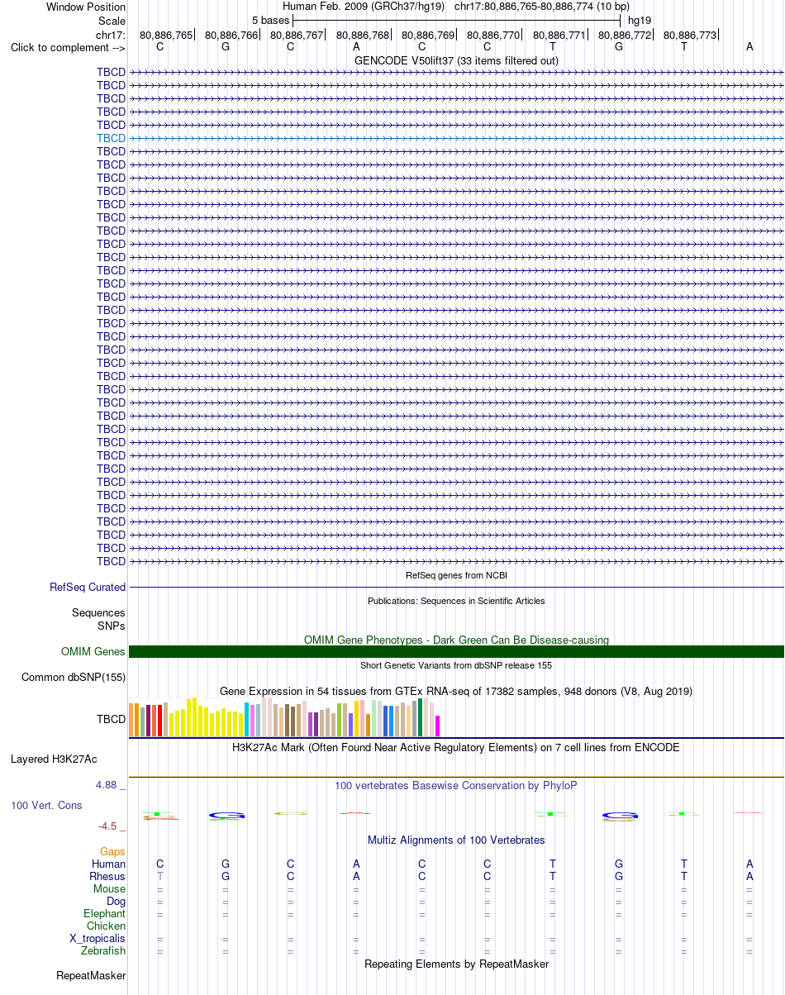Open the OMIM Genes track label

[x=93, y=652]
